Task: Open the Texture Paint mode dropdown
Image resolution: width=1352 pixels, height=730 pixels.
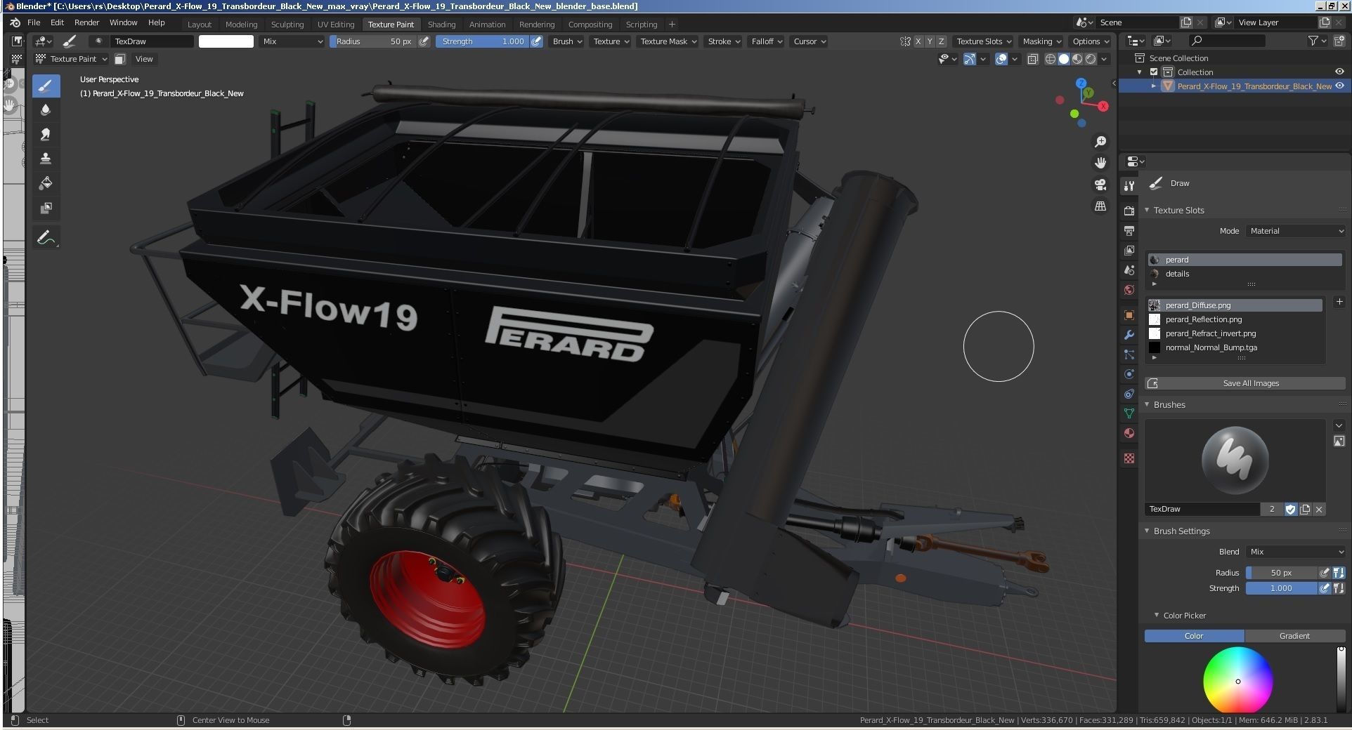Action: coord(71,59)
